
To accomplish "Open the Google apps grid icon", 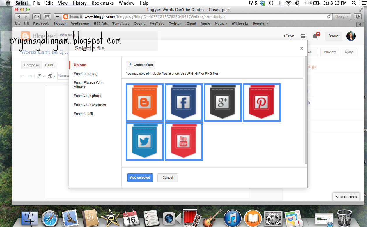I will click(x=303, y=36).
